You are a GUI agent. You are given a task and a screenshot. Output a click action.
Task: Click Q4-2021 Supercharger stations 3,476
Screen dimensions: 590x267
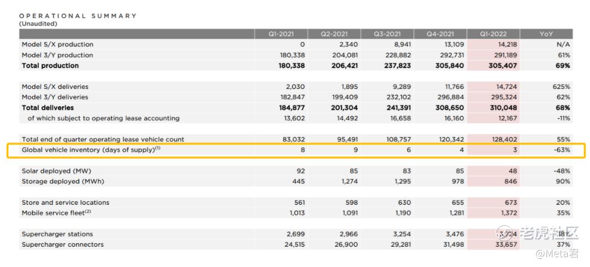click(455, 234)
